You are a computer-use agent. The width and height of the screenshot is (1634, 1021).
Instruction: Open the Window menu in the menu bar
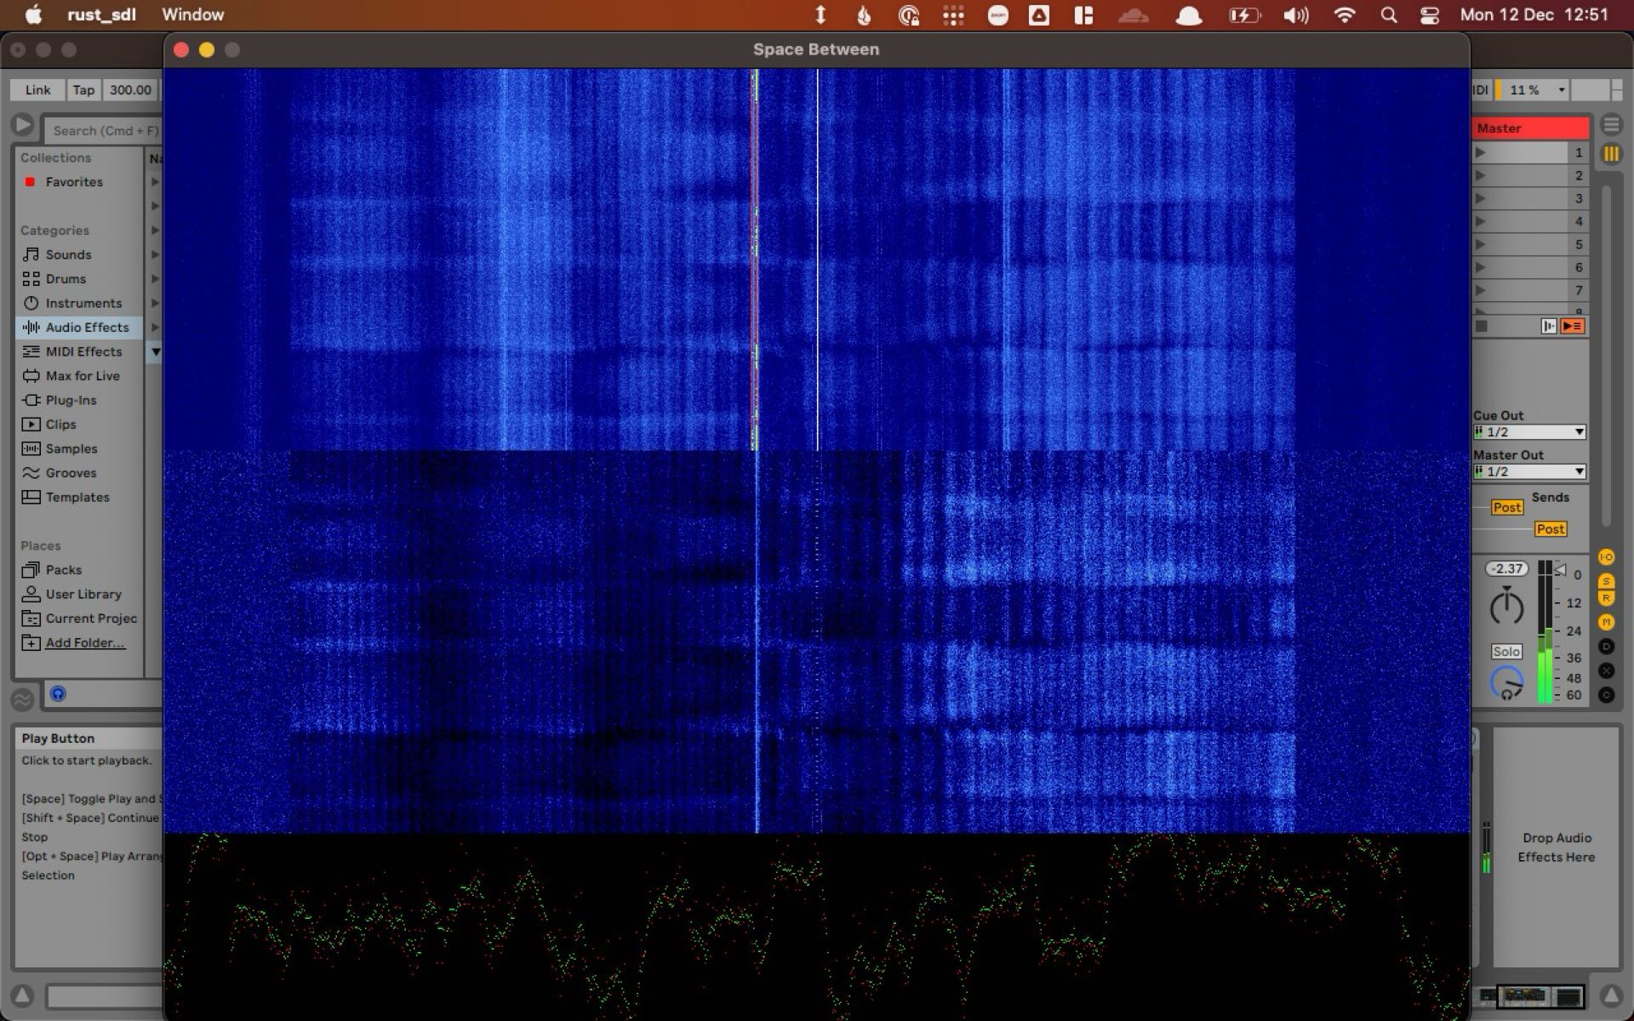191,14
